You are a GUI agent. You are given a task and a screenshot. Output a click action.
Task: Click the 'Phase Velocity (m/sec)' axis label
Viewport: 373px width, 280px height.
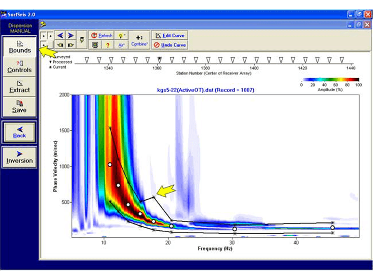pyautogui.click(x=55, y=166)
